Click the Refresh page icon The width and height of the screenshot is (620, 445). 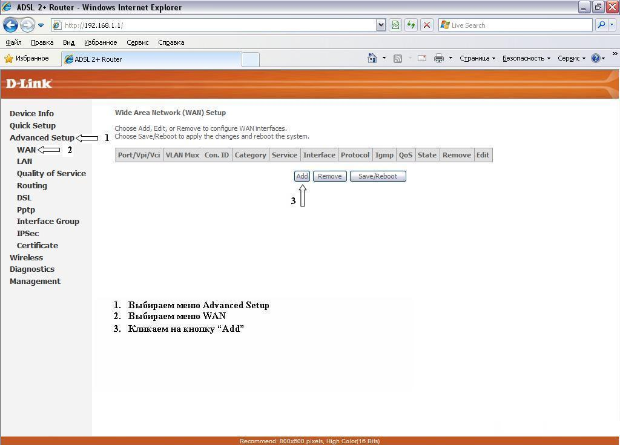(411, 25)
